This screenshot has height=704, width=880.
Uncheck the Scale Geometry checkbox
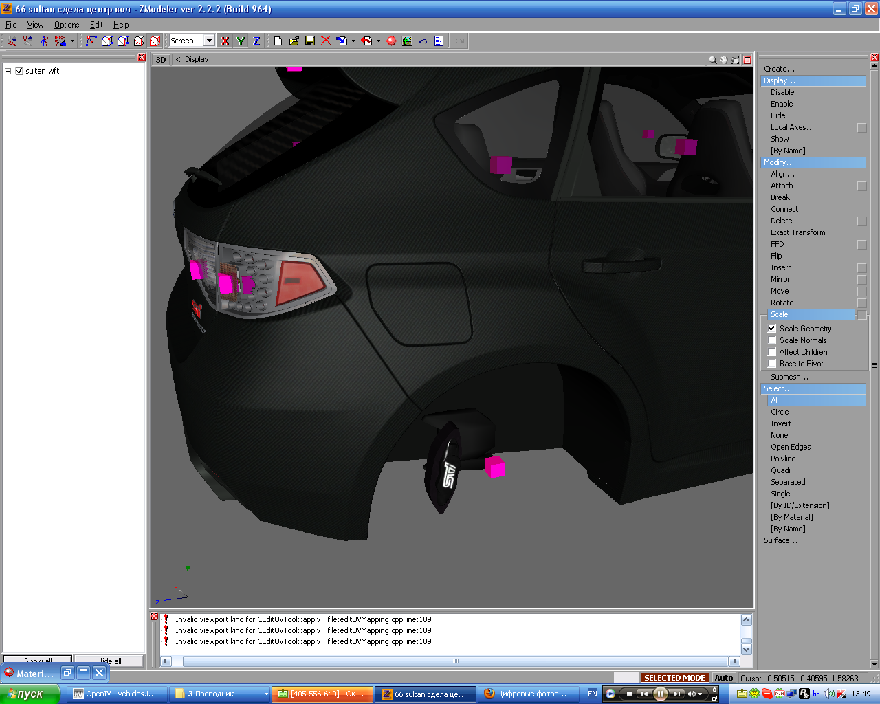coord(772,329)
